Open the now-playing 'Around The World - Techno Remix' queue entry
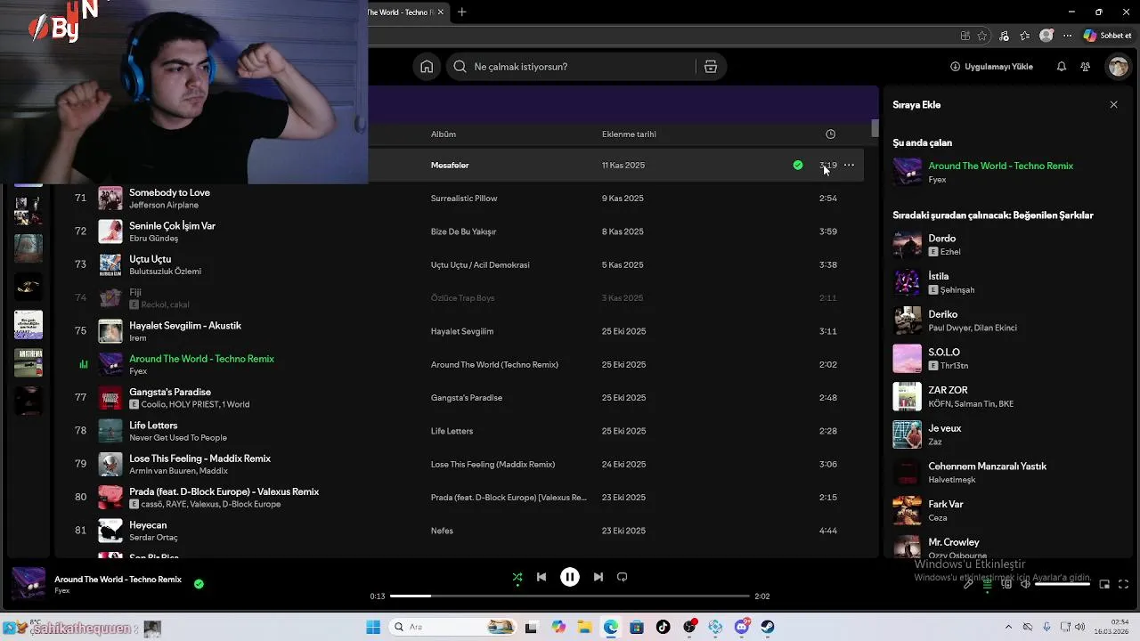The height and width of the screenshot is (641, 1140). click(x=1000, y=166)
